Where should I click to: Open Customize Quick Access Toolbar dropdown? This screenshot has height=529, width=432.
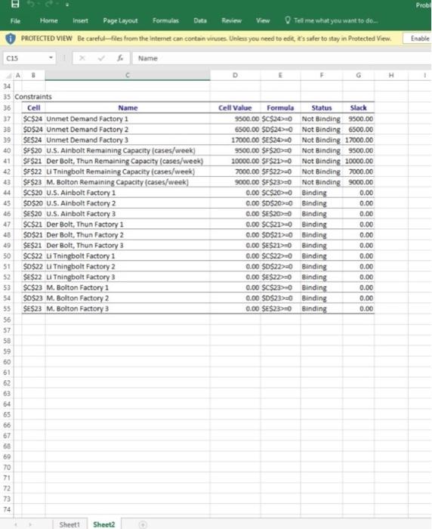[x=67, y=5]
